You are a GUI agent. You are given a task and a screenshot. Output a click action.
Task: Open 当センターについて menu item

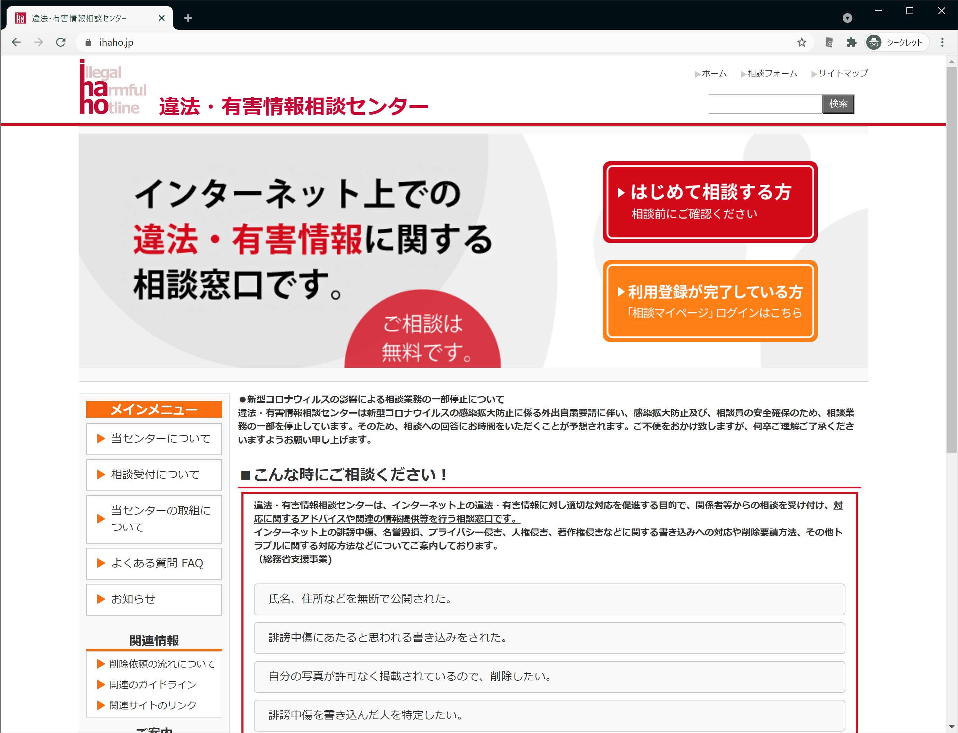[x=154, y=438]
